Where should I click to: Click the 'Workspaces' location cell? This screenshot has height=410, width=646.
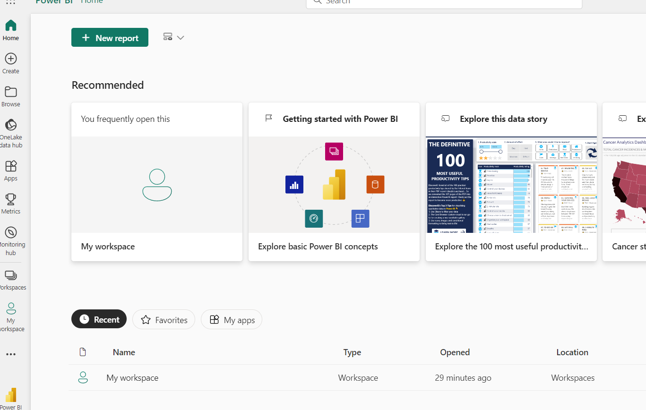pos(573,378)
